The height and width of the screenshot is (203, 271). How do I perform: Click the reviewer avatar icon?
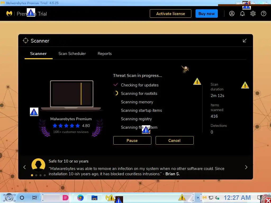(38, 165)
